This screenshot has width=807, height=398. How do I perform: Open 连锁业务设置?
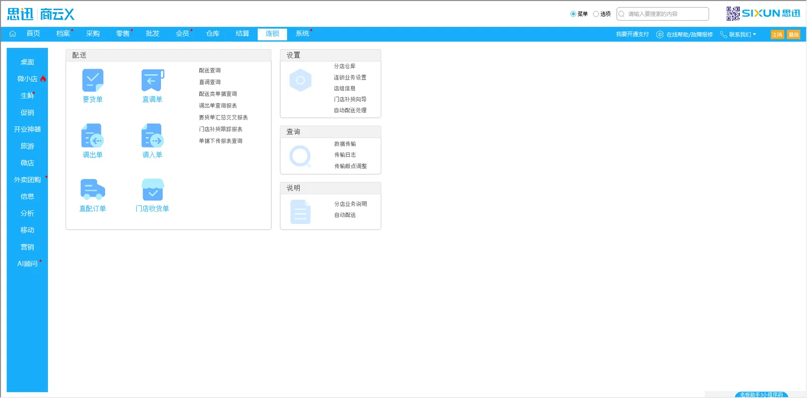(350, 78)
